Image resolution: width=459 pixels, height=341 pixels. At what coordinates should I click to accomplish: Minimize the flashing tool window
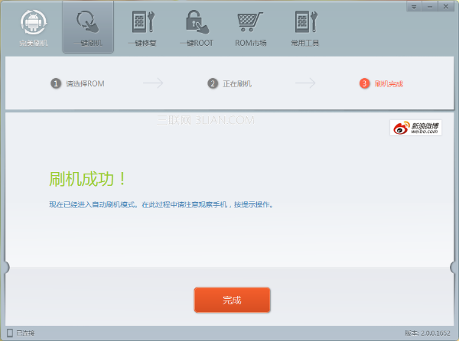[x=430, y=6]
